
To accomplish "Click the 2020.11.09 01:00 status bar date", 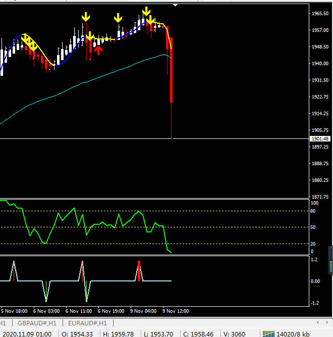I will point(27,334).
